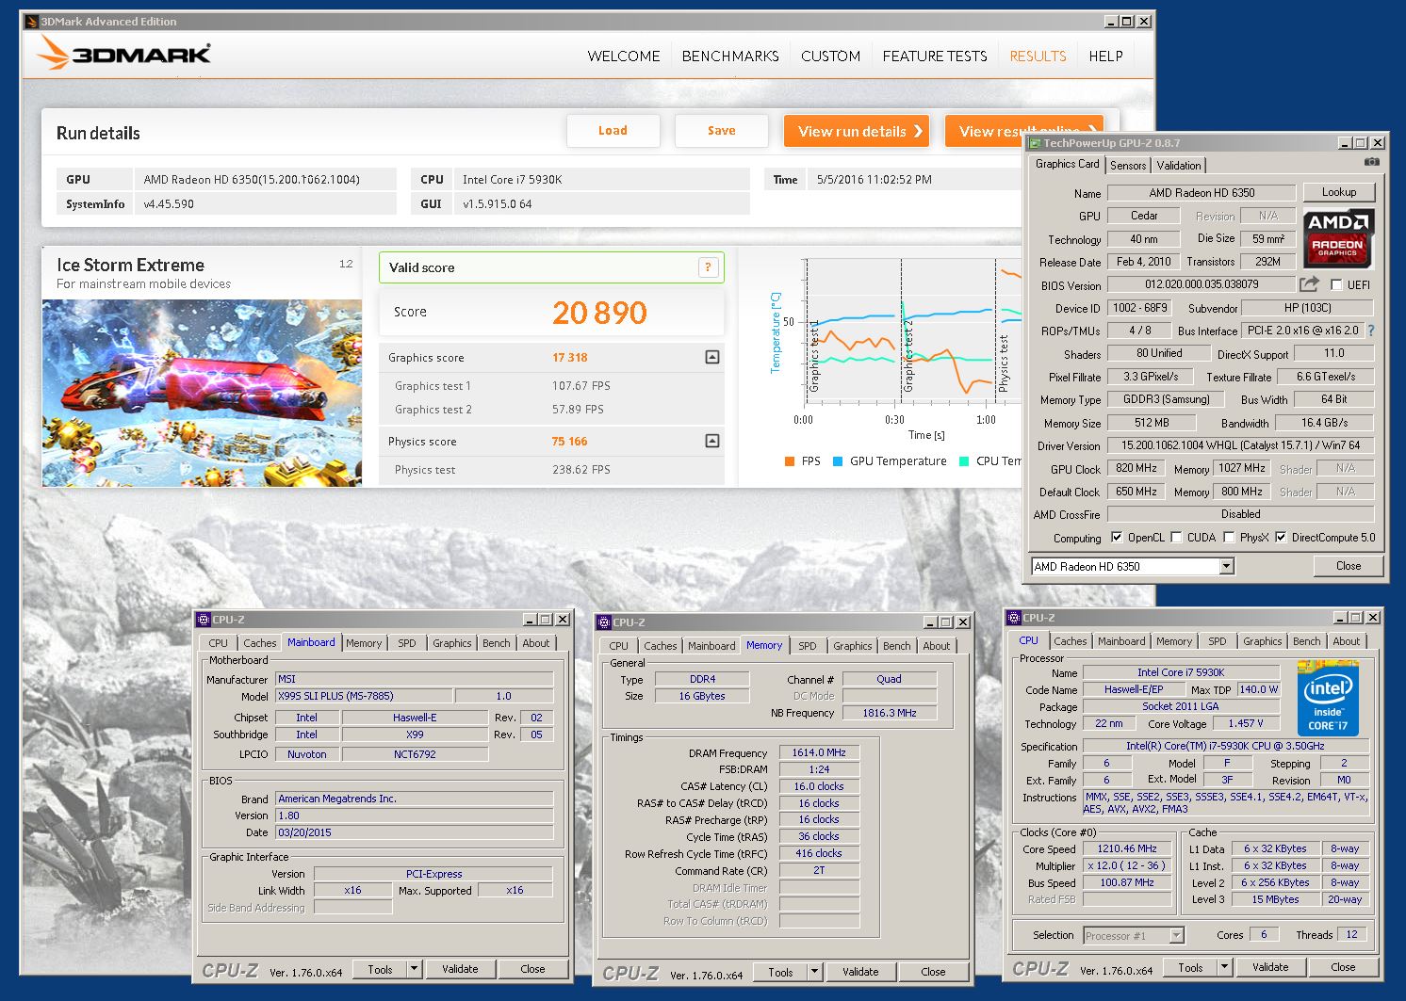Open Tools dropdown arrow in CPU tab CPU-Z window
This screenshot has width=1406, height=1001.
tap(1224, 967)
